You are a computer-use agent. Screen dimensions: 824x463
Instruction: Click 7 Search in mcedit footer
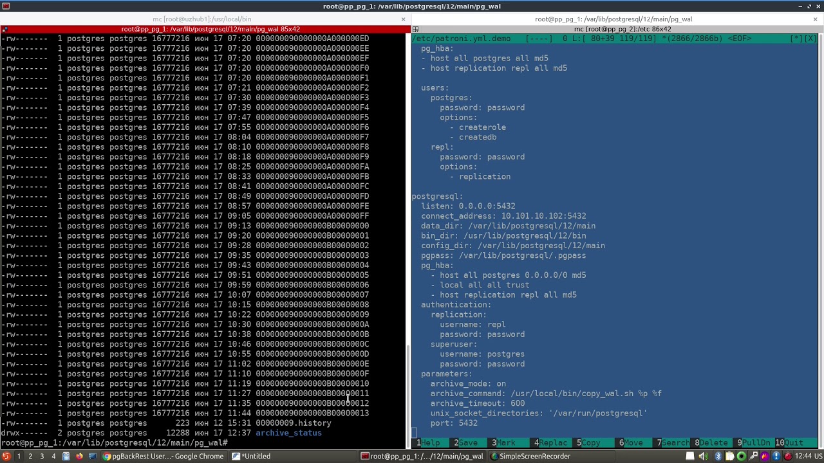[x=673, y=443]
